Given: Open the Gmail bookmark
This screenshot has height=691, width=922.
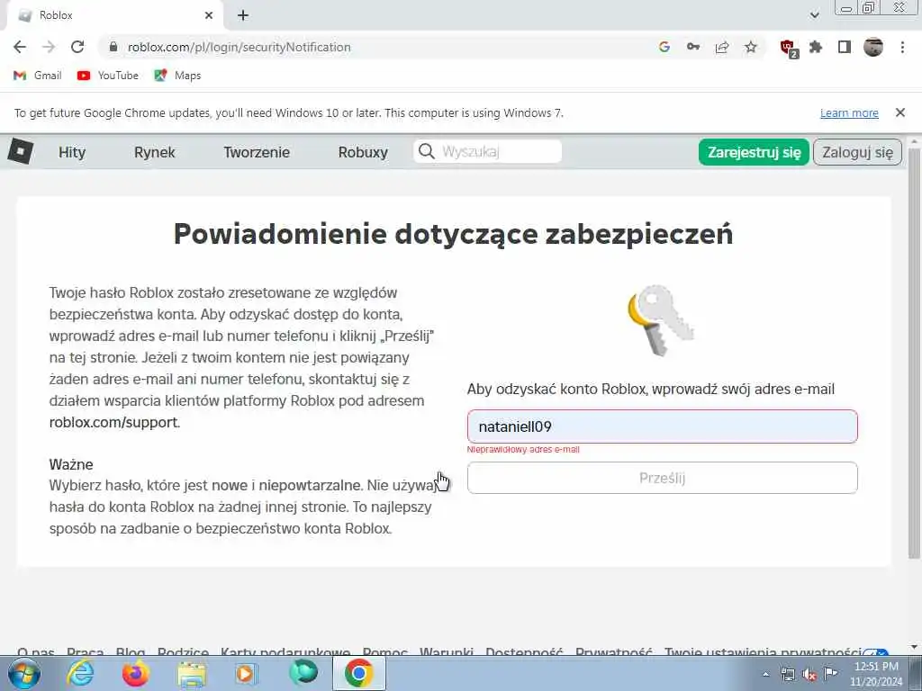Looking at the screenshot, I should pos(37,76).
